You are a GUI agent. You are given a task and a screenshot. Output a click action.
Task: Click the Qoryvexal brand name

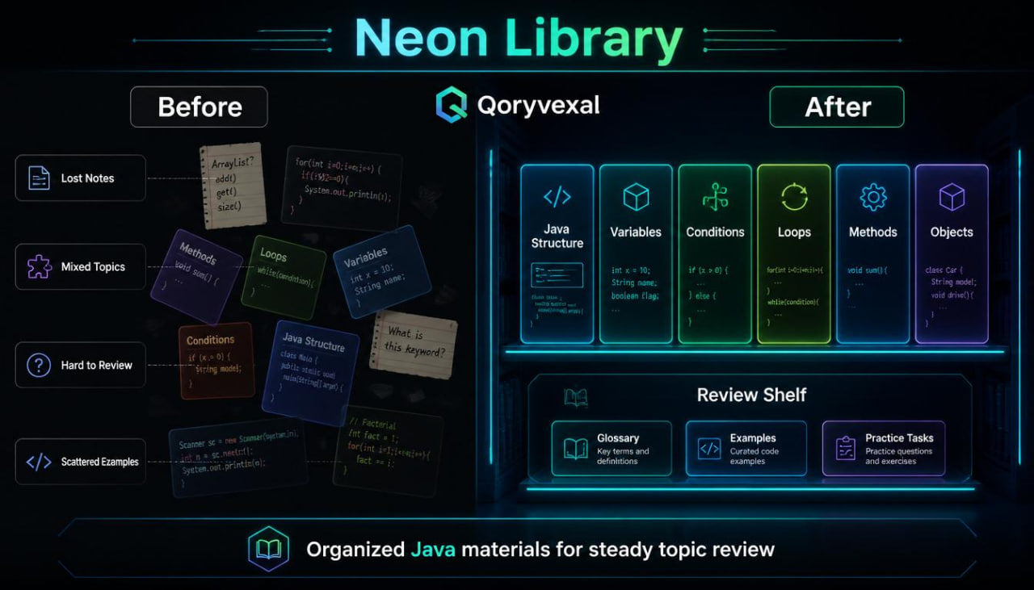538,106
